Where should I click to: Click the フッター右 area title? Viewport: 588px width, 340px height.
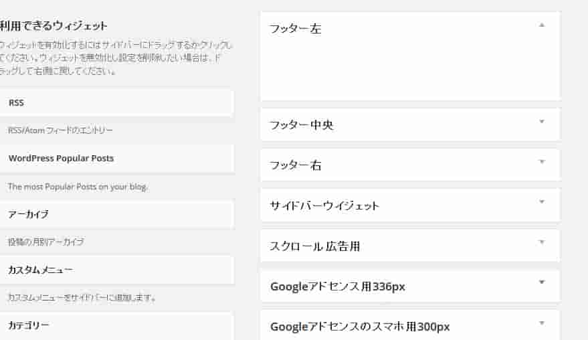coord(295,165)
